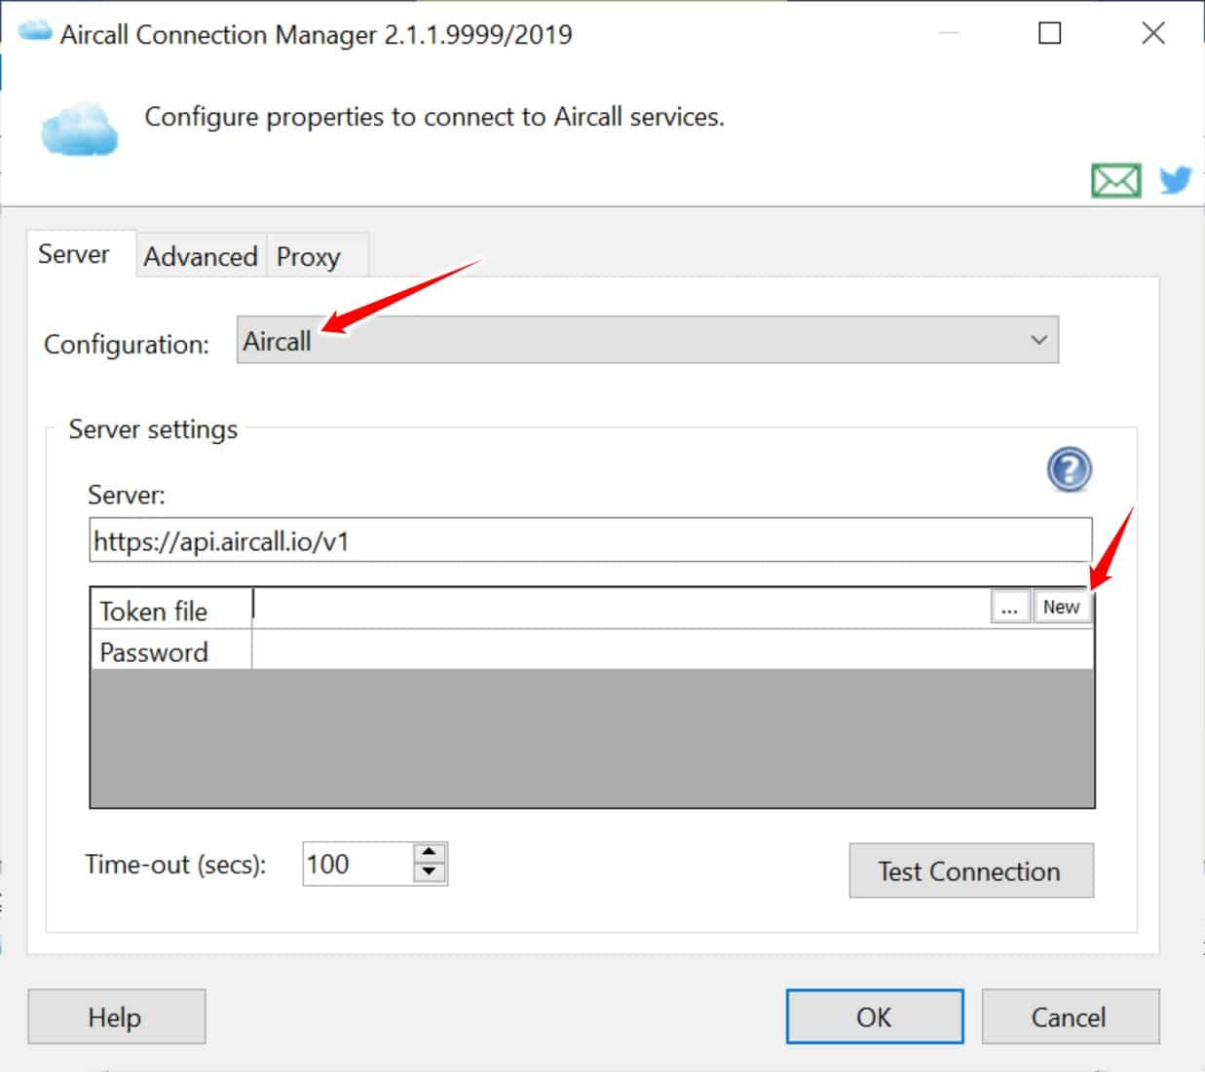Click the 'Server settings' group label
Viewport: 1205px width, 1072px height.
153,429
